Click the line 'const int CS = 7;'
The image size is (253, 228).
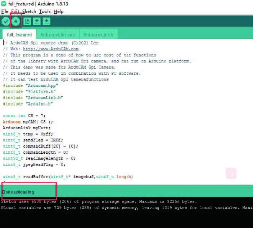24,116
